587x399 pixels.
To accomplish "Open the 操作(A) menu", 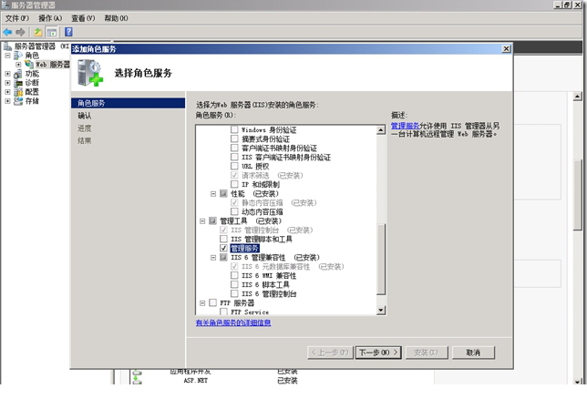I will point(50,18).
